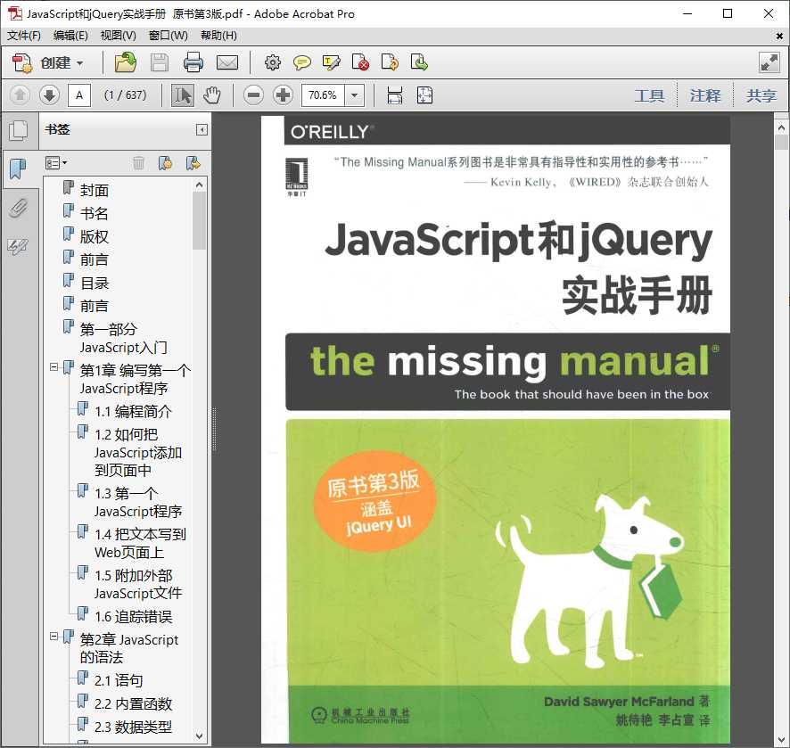Click the document vertical scrollbar thumb
The width and height of the screenshot is (790, 748).
[781, 143]
